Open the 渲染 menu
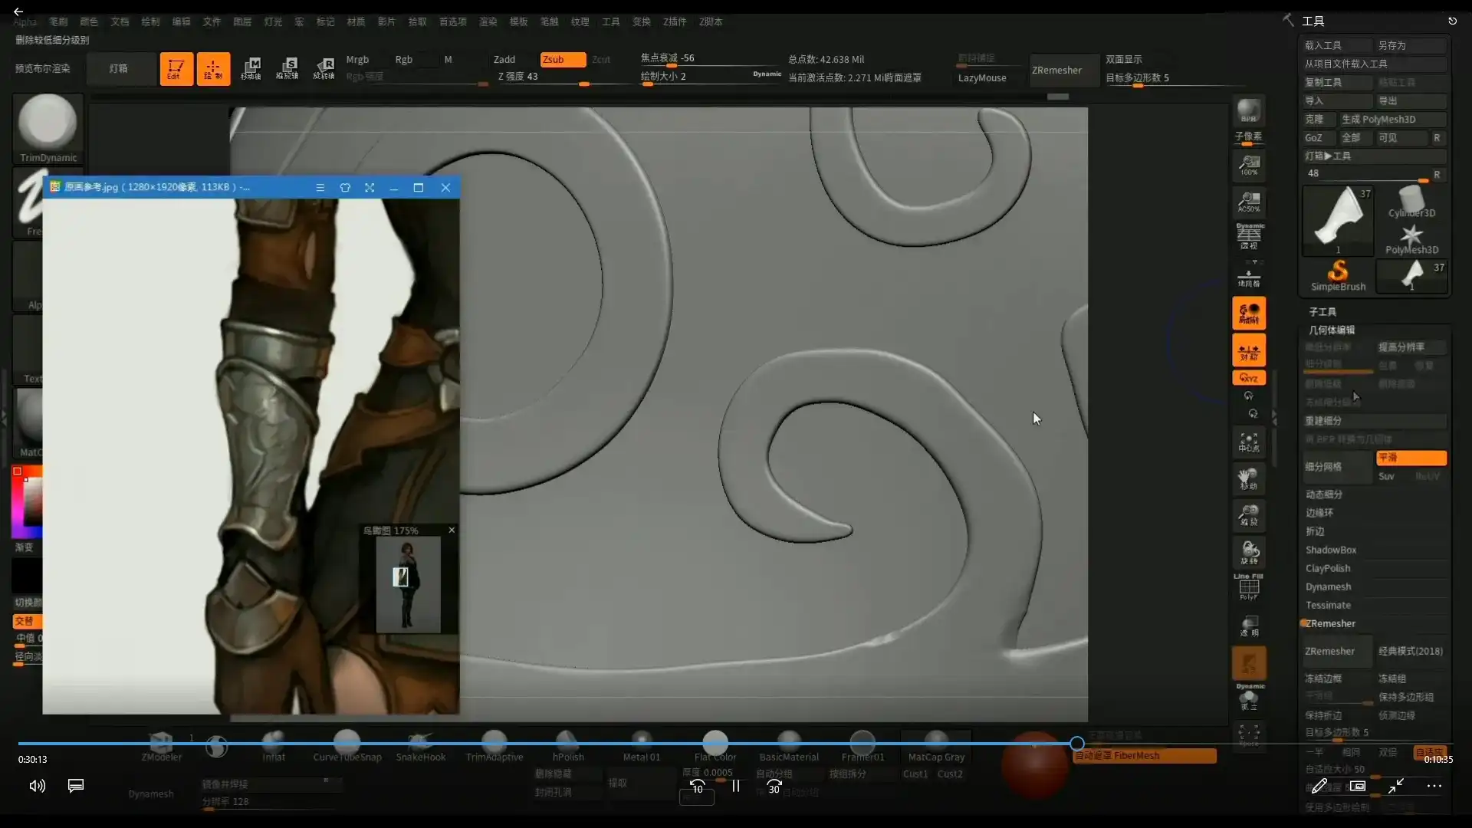 (x=488, y=21)
